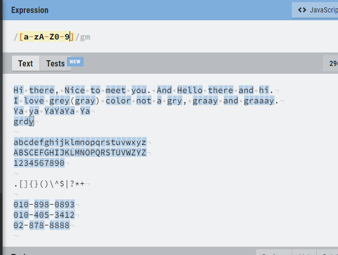Click the match count box starting with 29
The width and height of the screenshot is (338, 255).
[x=330, y=63]
